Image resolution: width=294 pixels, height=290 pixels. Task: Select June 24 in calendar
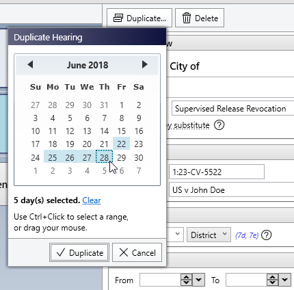click(36, 157)
